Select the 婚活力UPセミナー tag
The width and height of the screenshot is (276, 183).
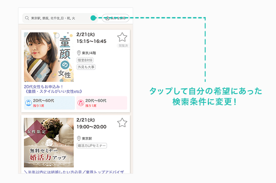[92, 146]
